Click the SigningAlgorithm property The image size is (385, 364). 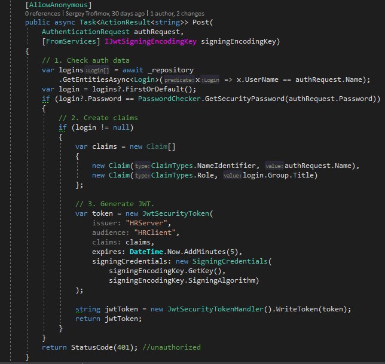(x=222, y=280)
